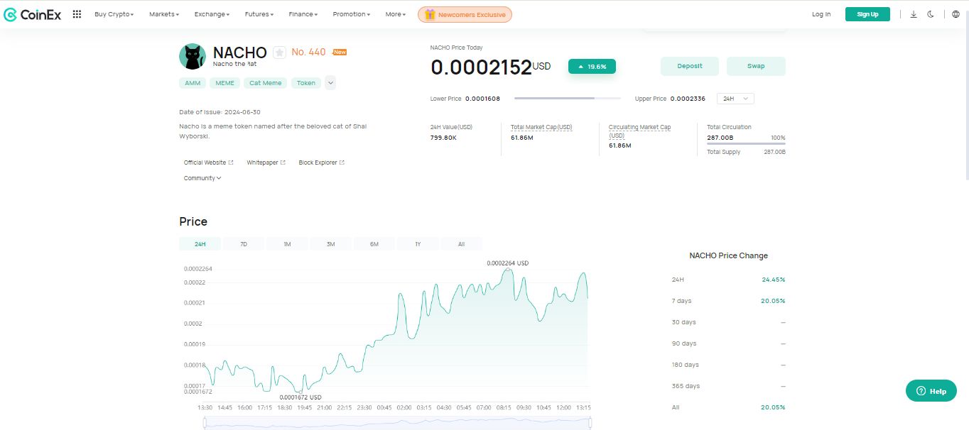Click the Lower Price value 0.0001608
Viewport: 969px width, 430px height.
[x=482, y=99]
